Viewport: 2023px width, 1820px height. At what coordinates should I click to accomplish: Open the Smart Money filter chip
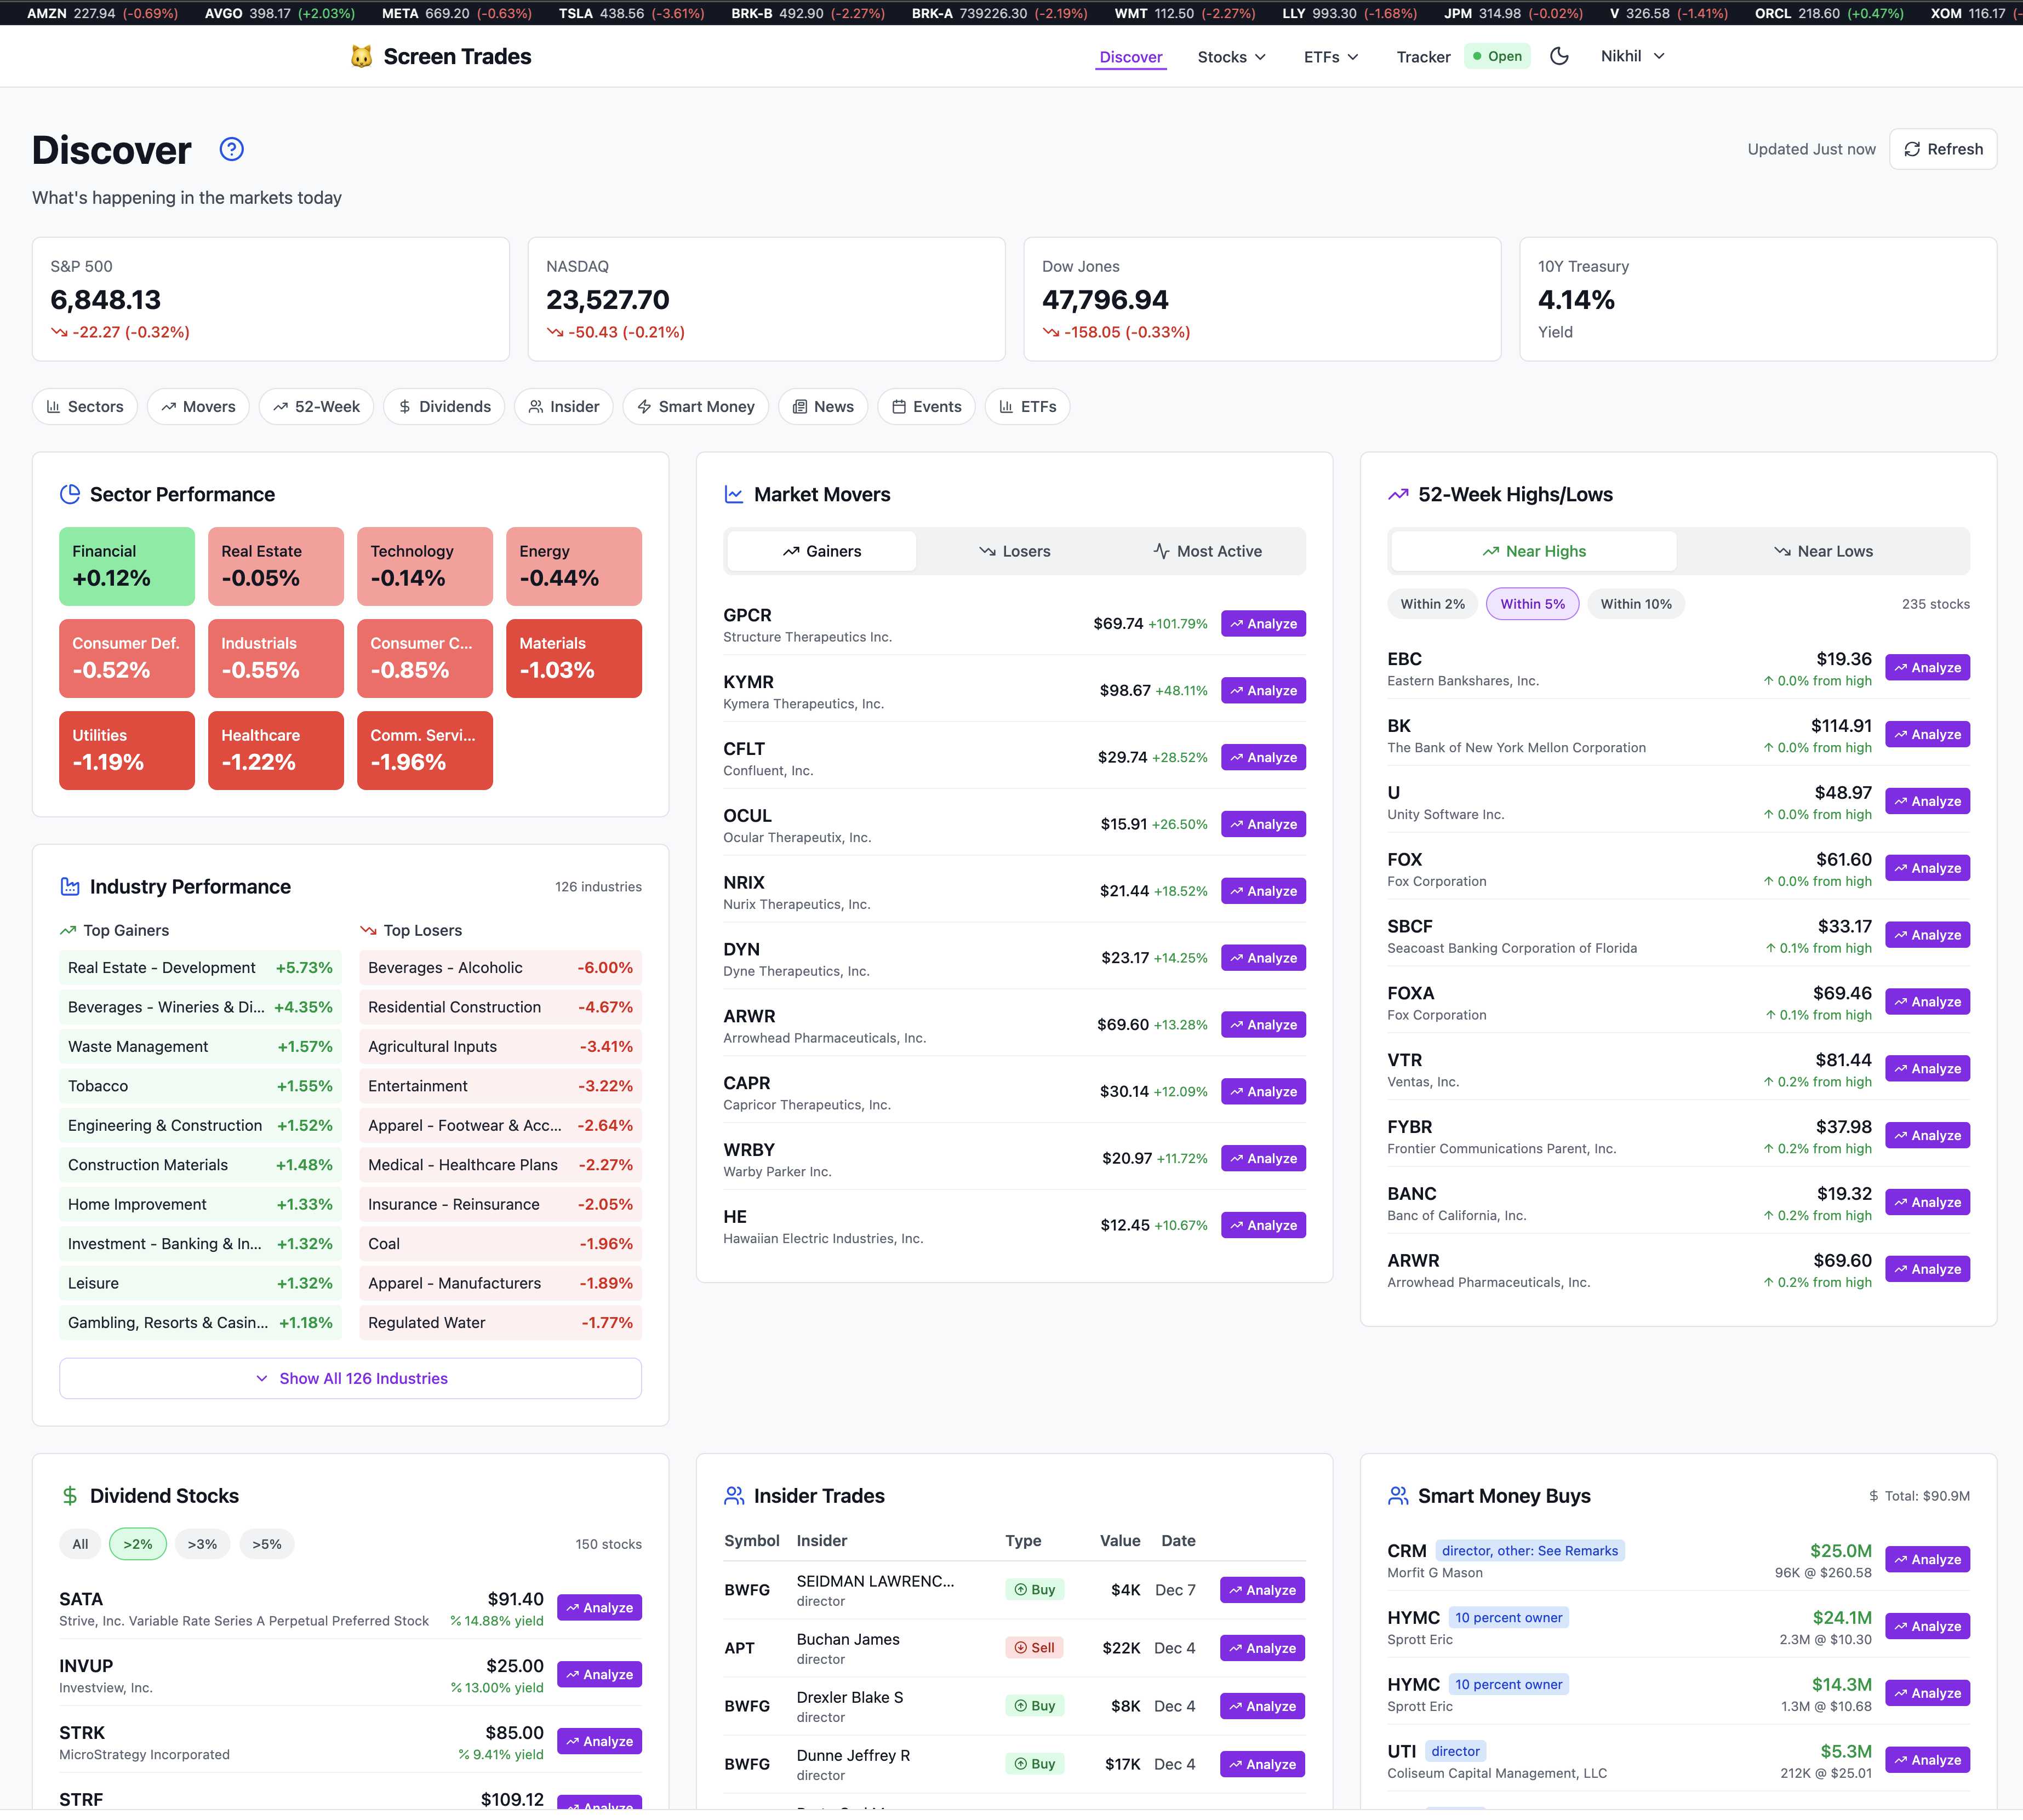pyautogui.click(x=696, y=406)
